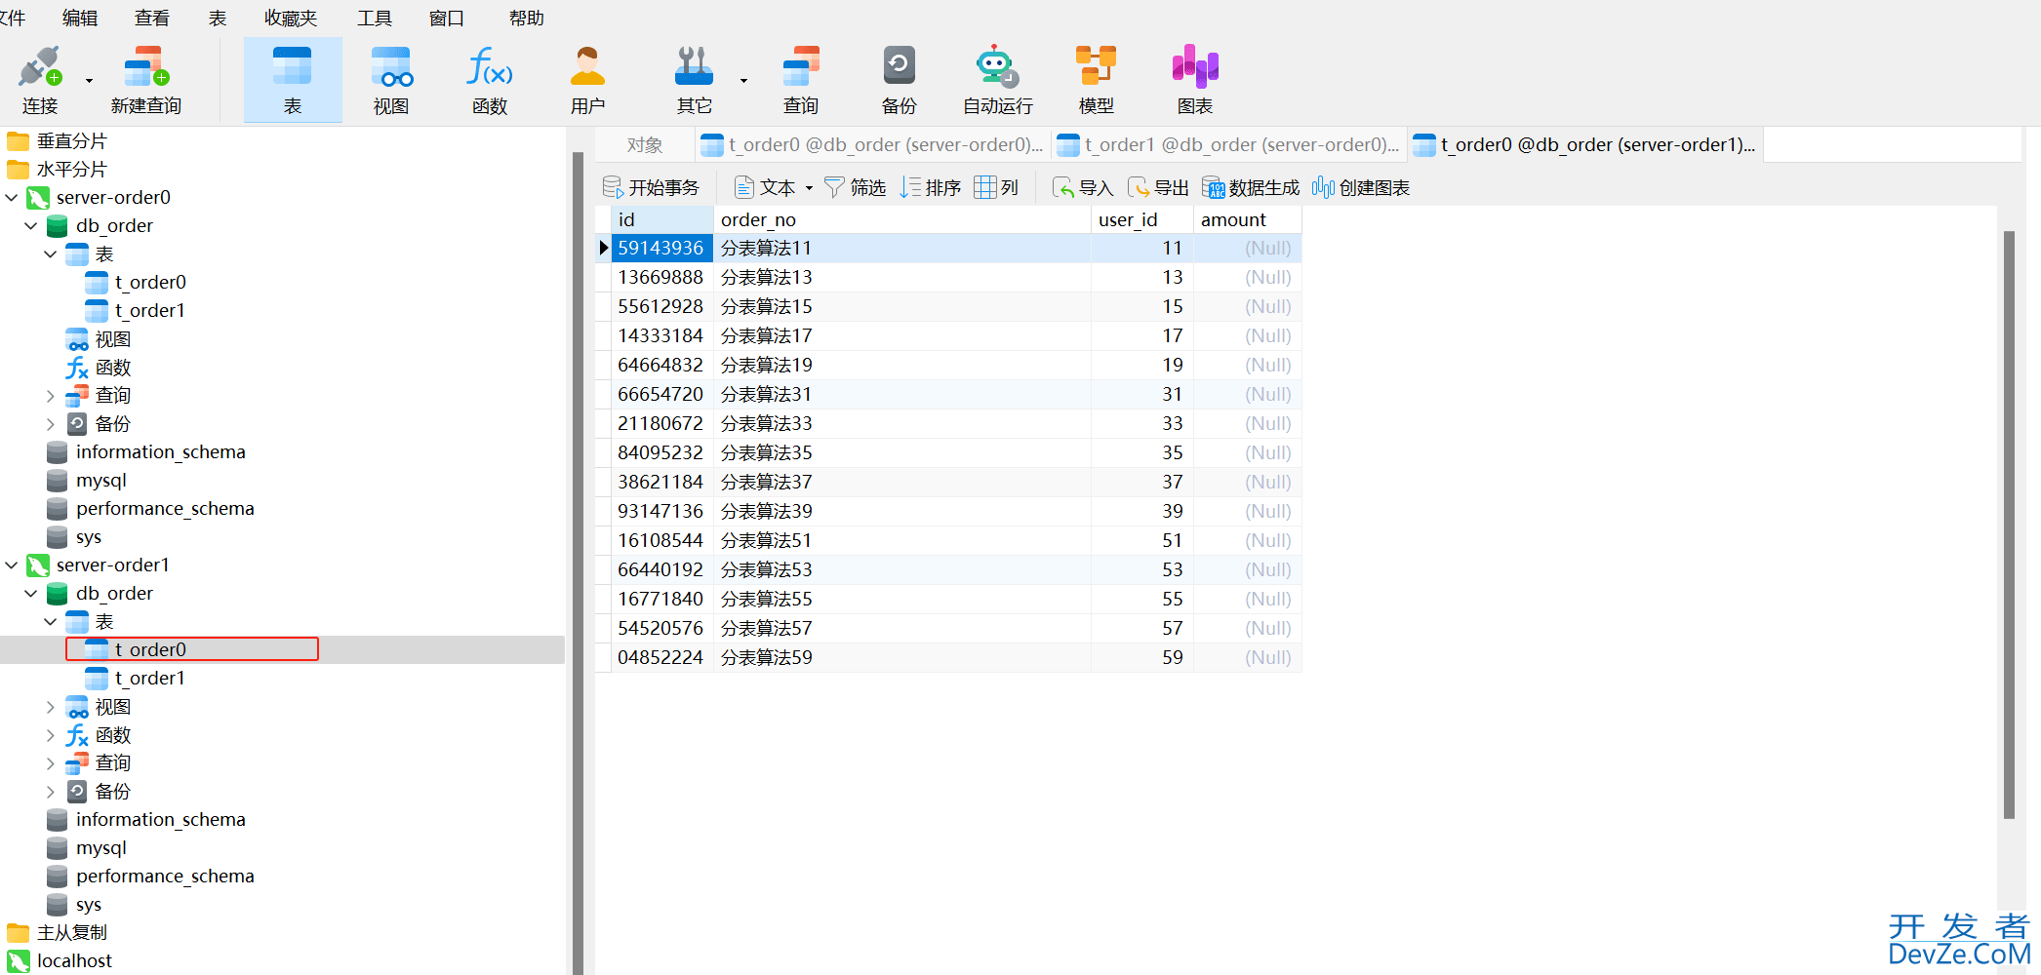Screen dimensions: 2041x975
Task: Switch to the 对象 objects tab
Action: tap(645, 145)
